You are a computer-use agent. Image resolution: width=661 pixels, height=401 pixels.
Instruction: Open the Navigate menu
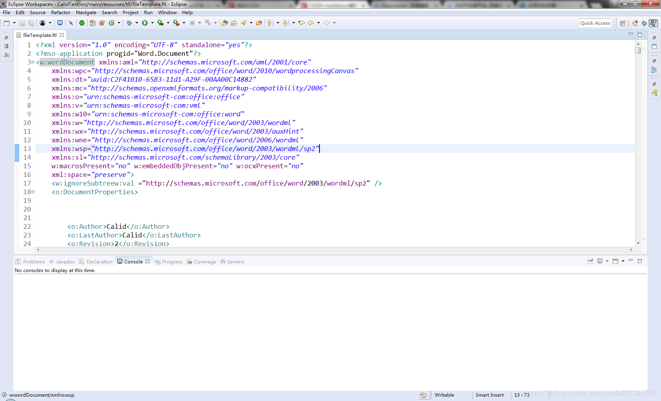click(86, 13)
